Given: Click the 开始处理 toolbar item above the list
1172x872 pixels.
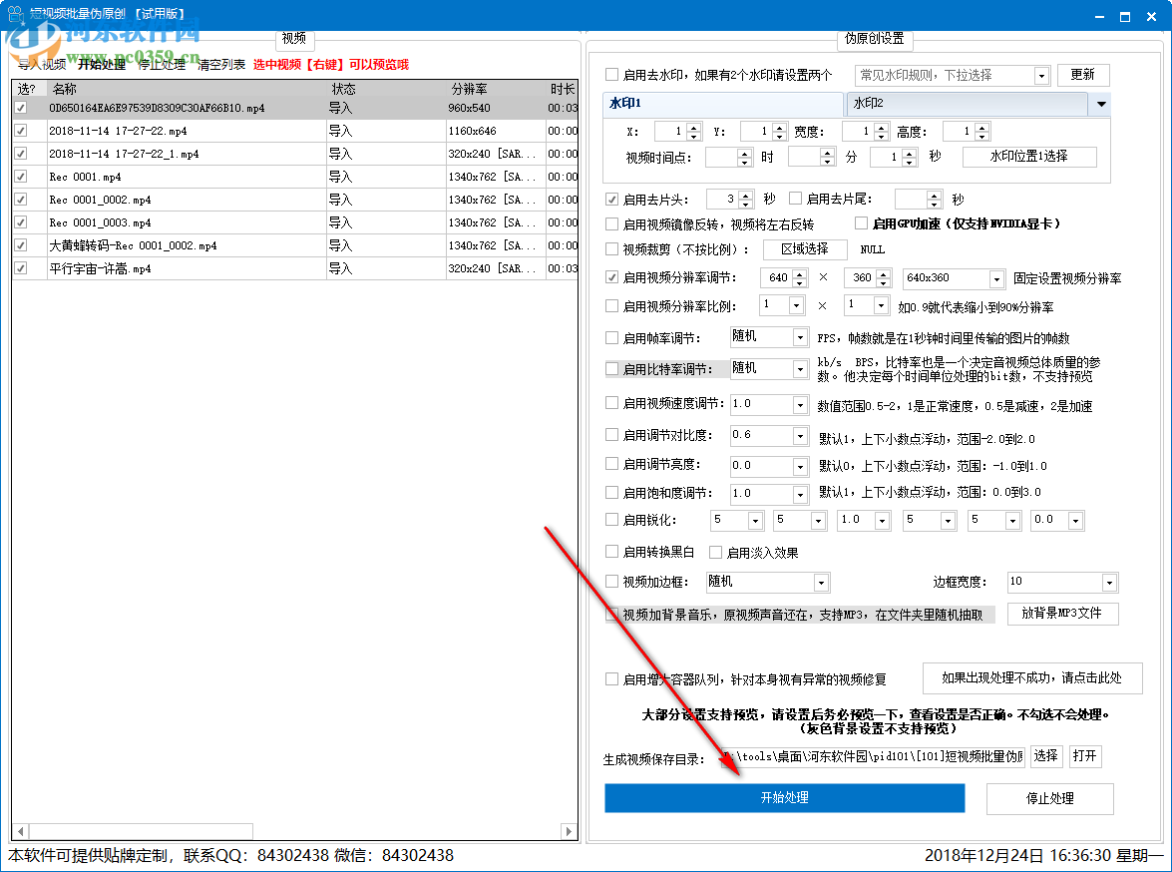Looking at the screenshot, I should tap(102, 64).
